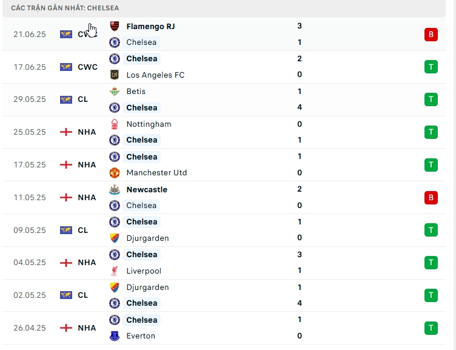Click the Manchester Utd crest icon

coord(115,173)
